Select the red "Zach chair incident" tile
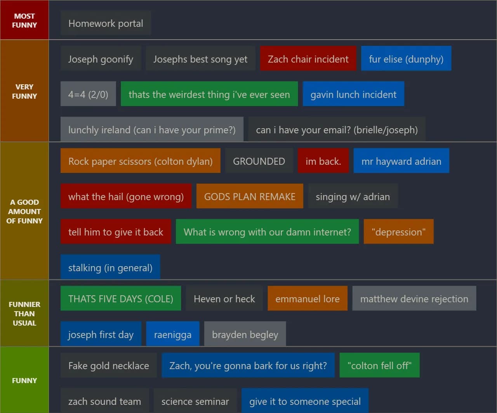 [308, 59]
